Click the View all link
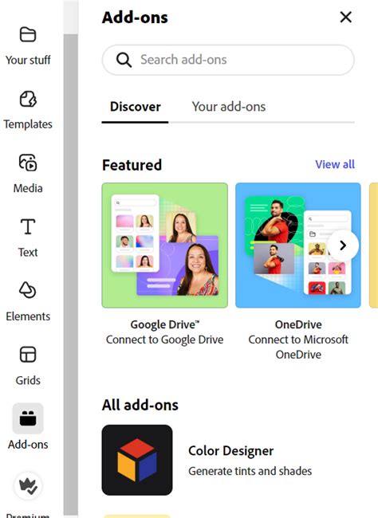The height and width of the screenshot is (518, 378). (x=335, y=164)
